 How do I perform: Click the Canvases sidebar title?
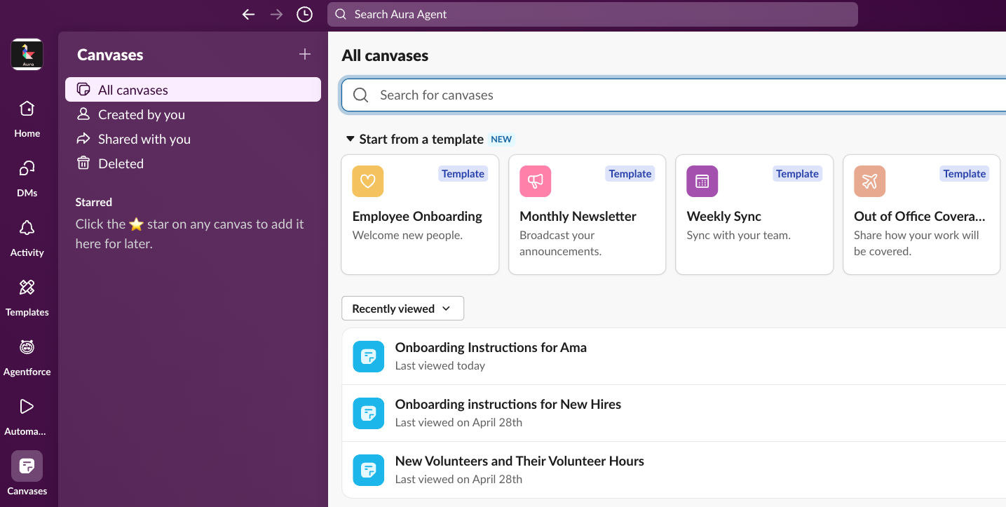[110, 55]
